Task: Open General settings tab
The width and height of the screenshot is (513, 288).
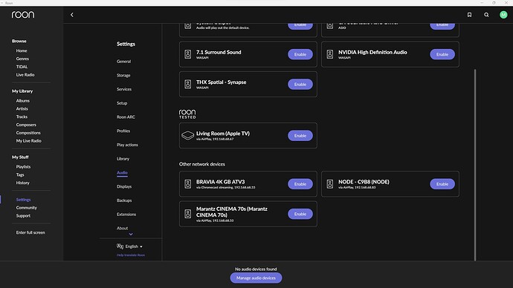Action: point(123,62)
